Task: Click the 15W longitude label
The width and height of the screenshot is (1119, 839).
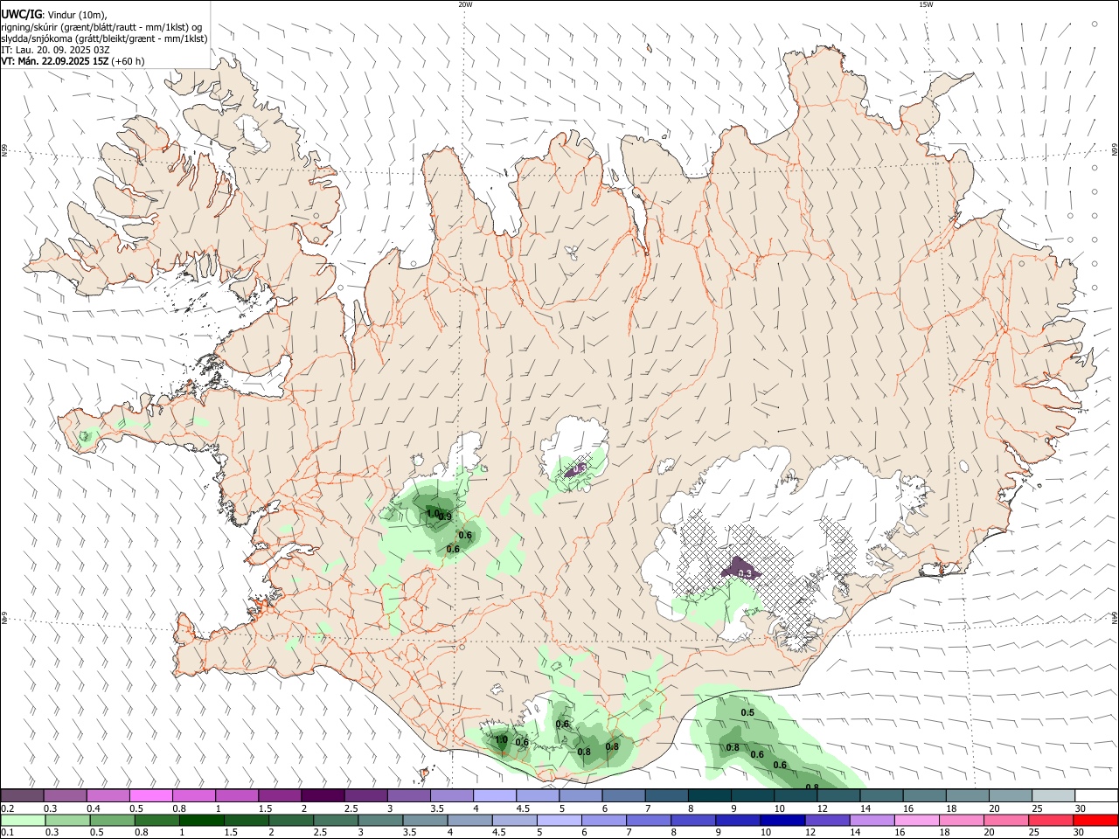Action: (926, 4)
